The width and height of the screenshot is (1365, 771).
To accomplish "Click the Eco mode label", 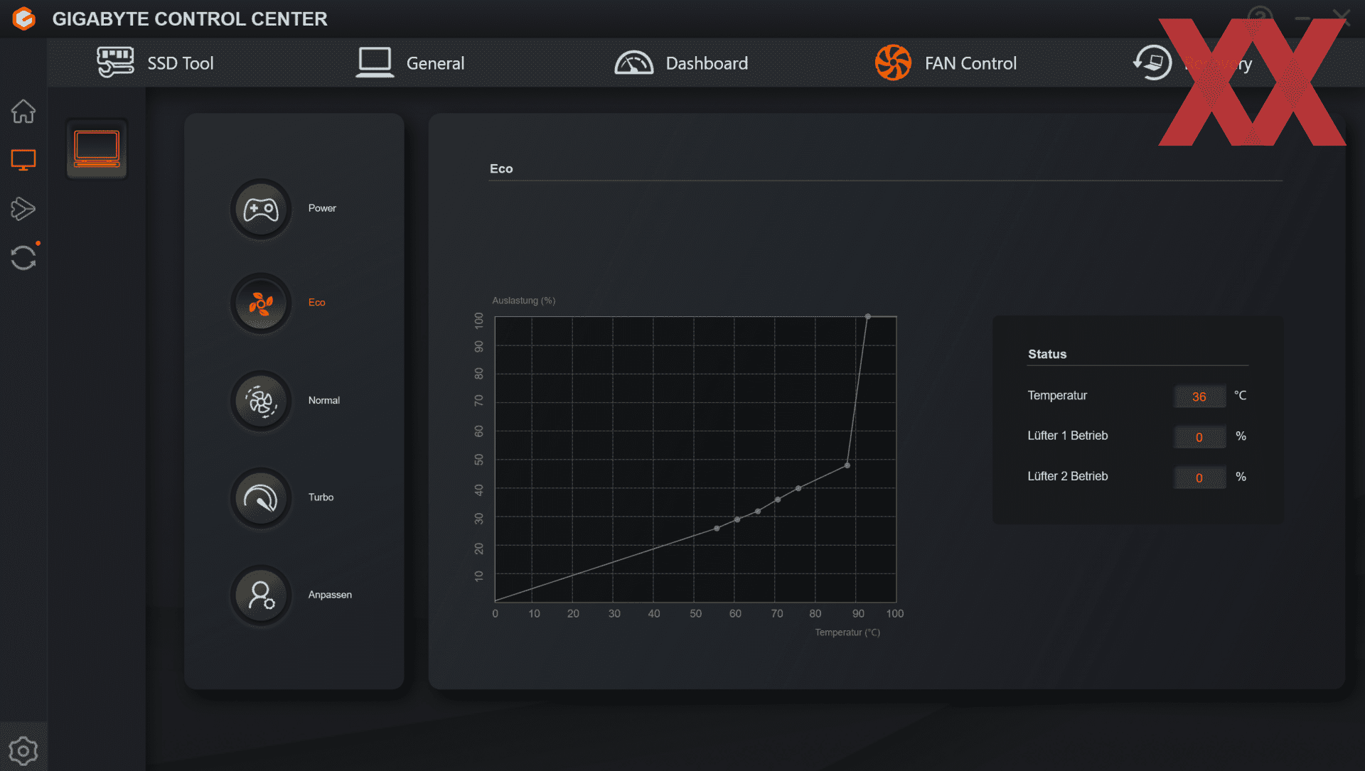I will pyautogui.click(x=316, y=303).
